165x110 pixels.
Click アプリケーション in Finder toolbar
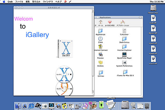pos(123,23)
